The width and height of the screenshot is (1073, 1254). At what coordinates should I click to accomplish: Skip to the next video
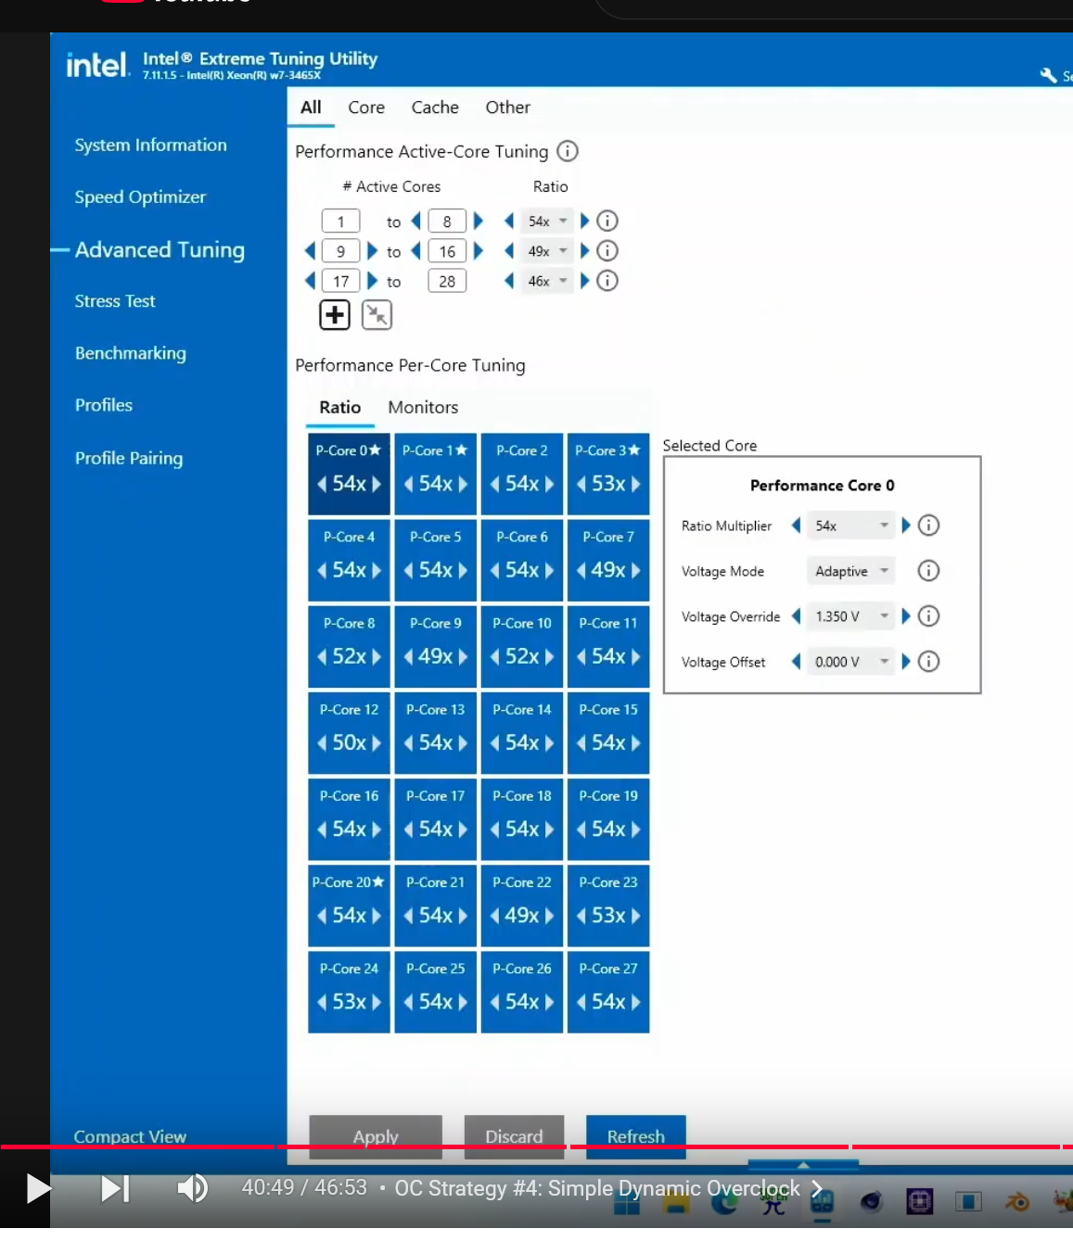click(x=115, y=1188)
